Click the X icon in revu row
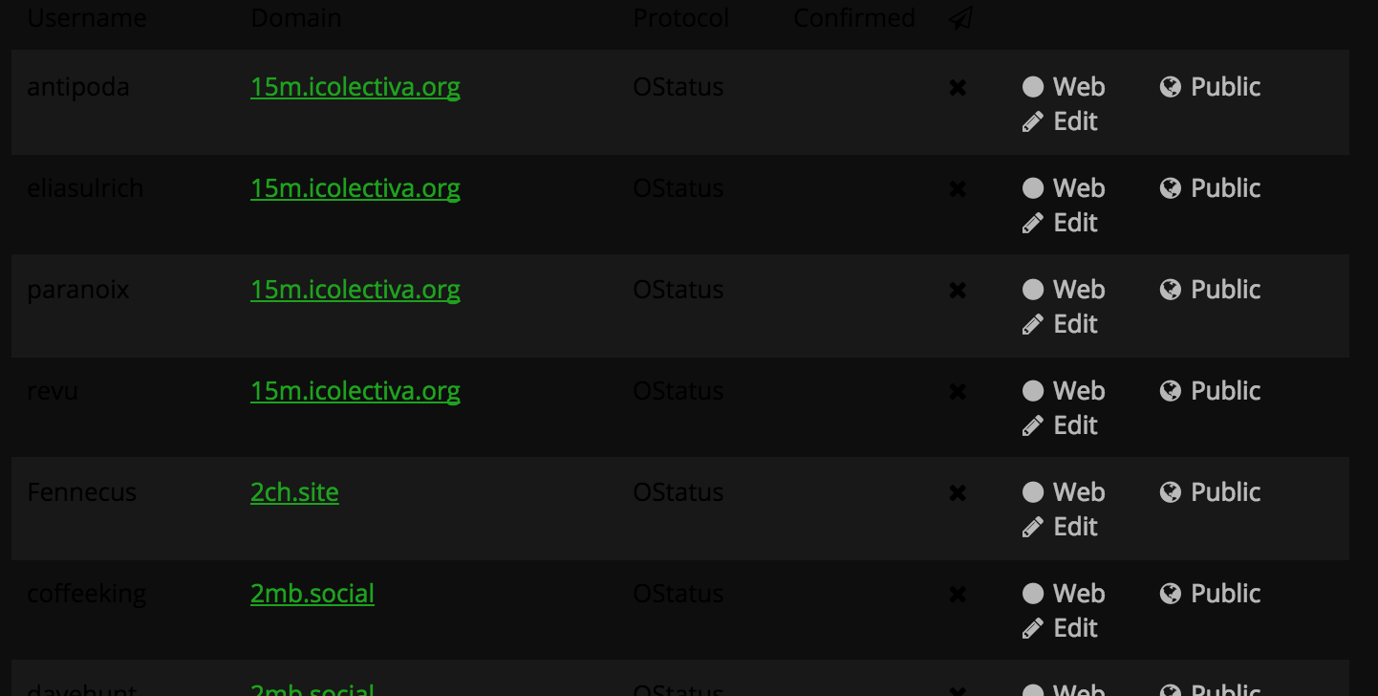The image size is (1378, 696). [958, 392]
